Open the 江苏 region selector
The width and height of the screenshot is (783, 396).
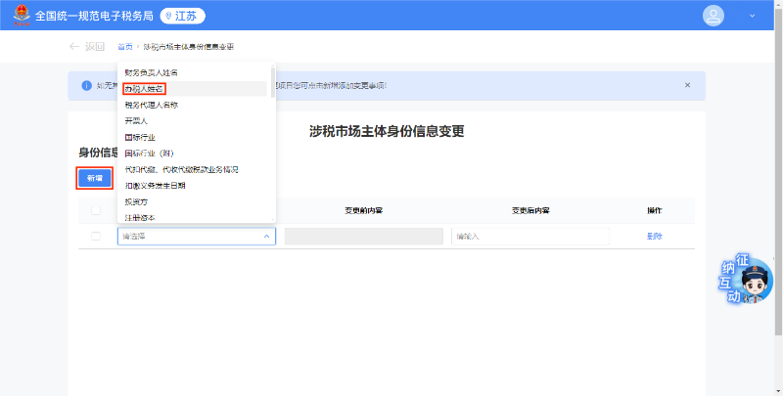click(x=182, y=16)
